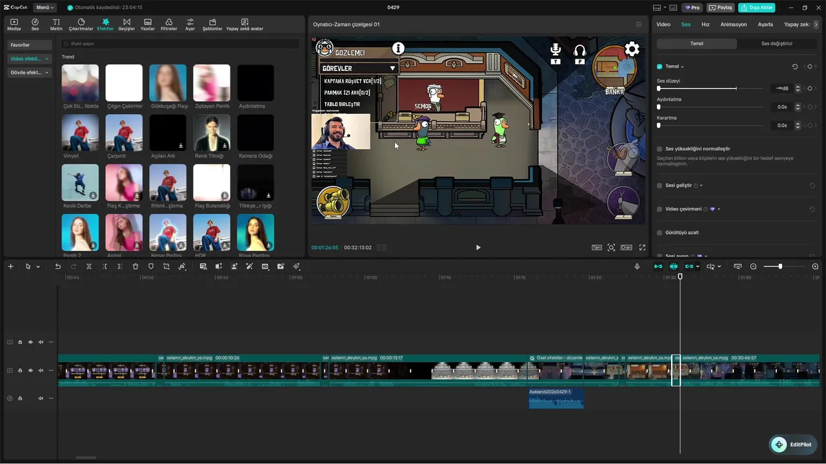Click the Dışa Aktar export button

(x=757, y=8)
